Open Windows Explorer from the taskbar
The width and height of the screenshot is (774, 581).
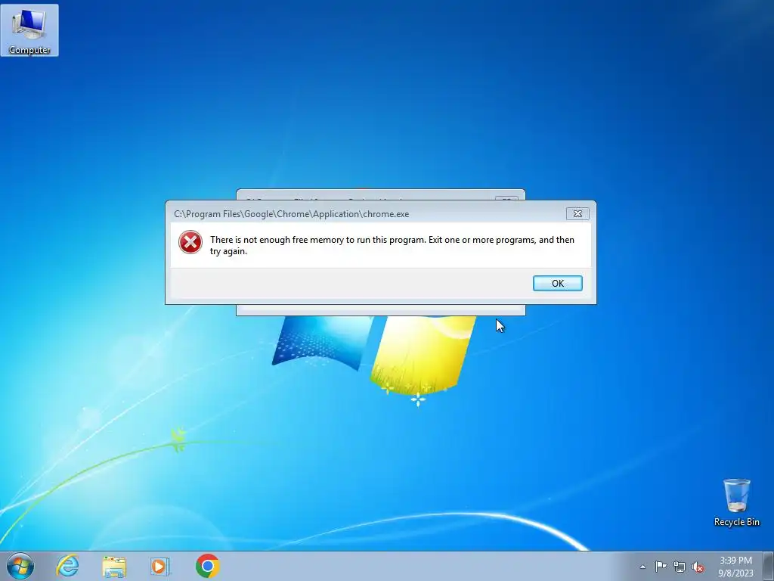(x=114, y=566)
